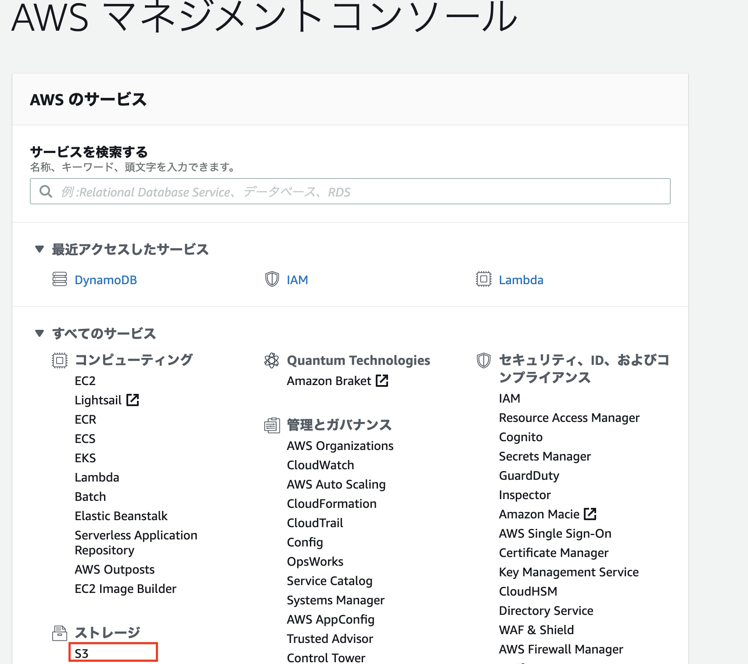Click external link icon next to Amazon Macie
The width and height of the screenshot is (748, 664).
point(590,514)
